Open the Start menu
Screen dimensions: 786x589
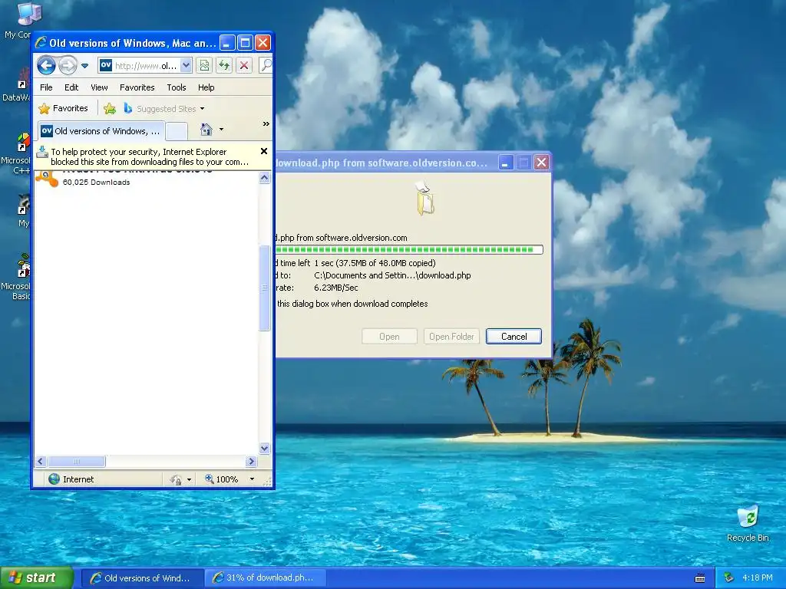(x=37, y=578)
